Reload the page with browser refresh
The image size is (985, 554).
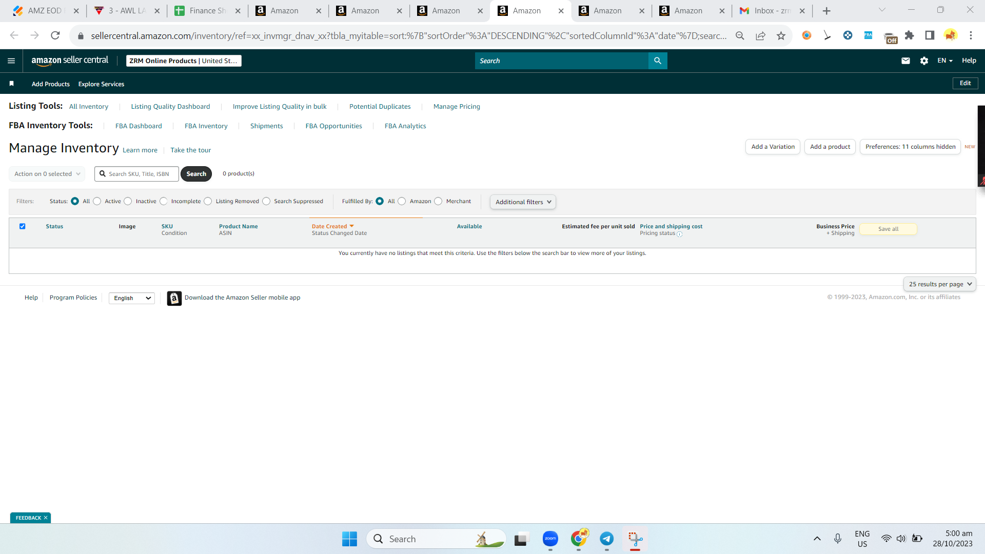(55, 35)
